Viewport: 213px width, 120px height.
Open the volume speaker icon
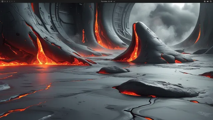pos(208,1)
